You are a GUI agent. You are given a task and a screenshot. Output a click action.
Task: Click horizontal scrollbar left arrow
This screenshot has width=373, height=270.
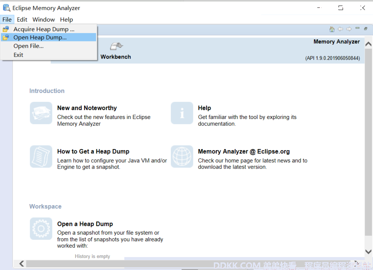[22, 263]
